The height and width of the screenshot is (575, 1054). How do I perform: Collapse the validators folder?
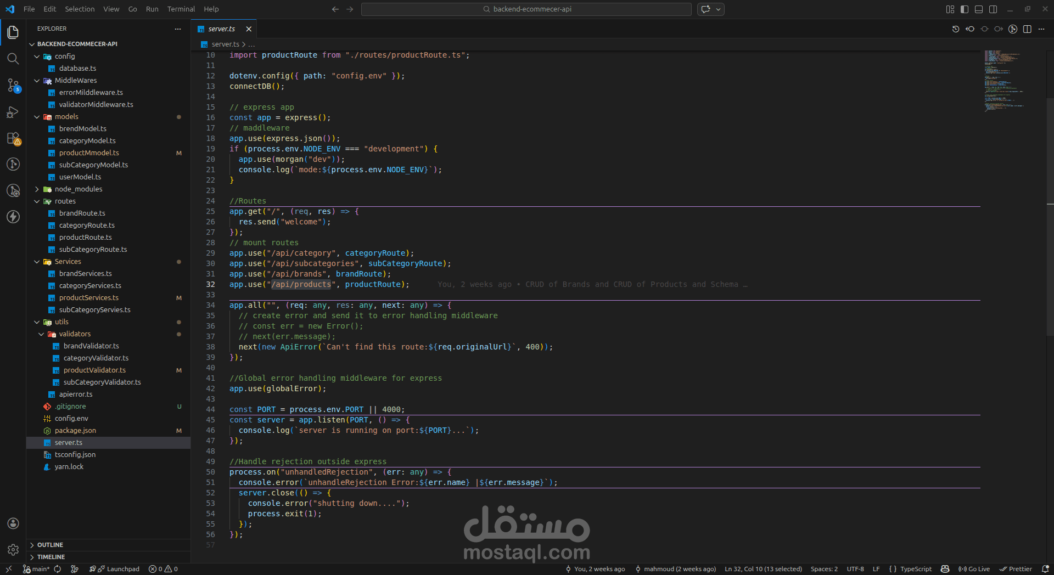click(x=109, y=334)
